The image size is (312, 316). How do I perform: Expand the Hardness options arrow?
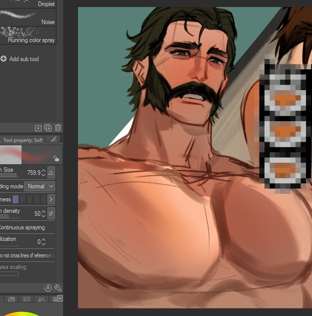[51, 199]
